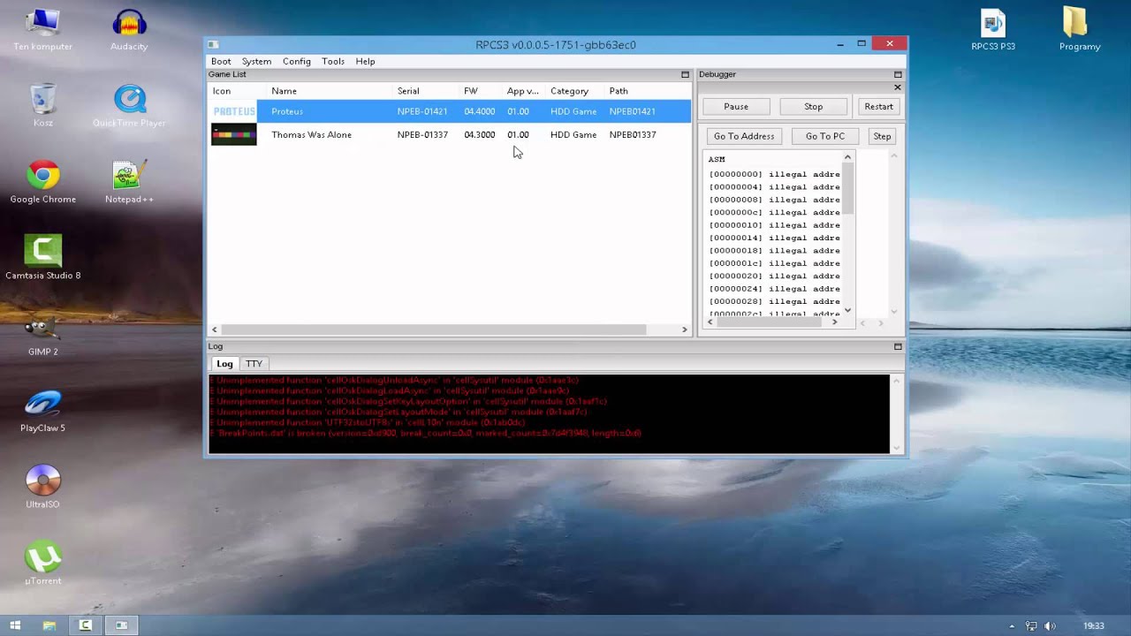Click serial NPEB-01337 cell
1131x636 pixels.
point(422,135)
